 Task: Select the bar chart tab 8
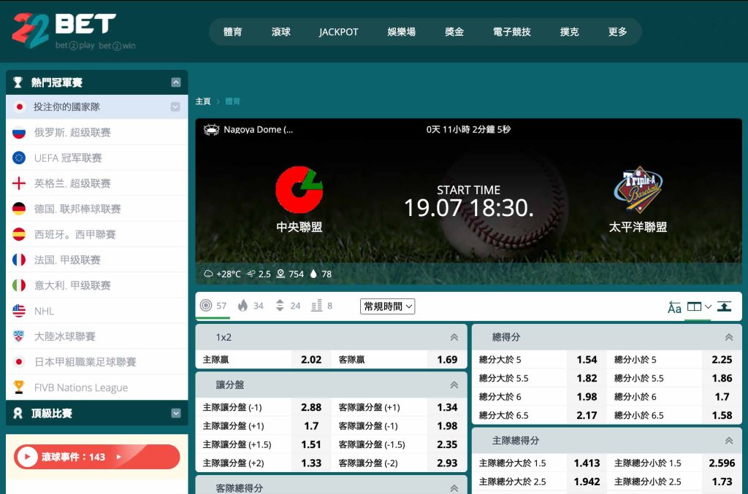tap(321, 305)
